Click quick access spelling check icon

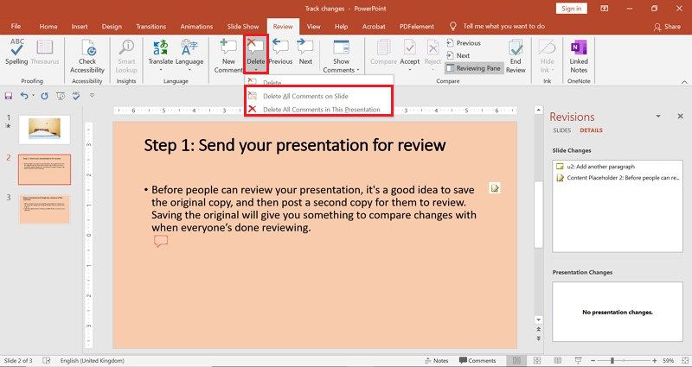coord(76,96)
